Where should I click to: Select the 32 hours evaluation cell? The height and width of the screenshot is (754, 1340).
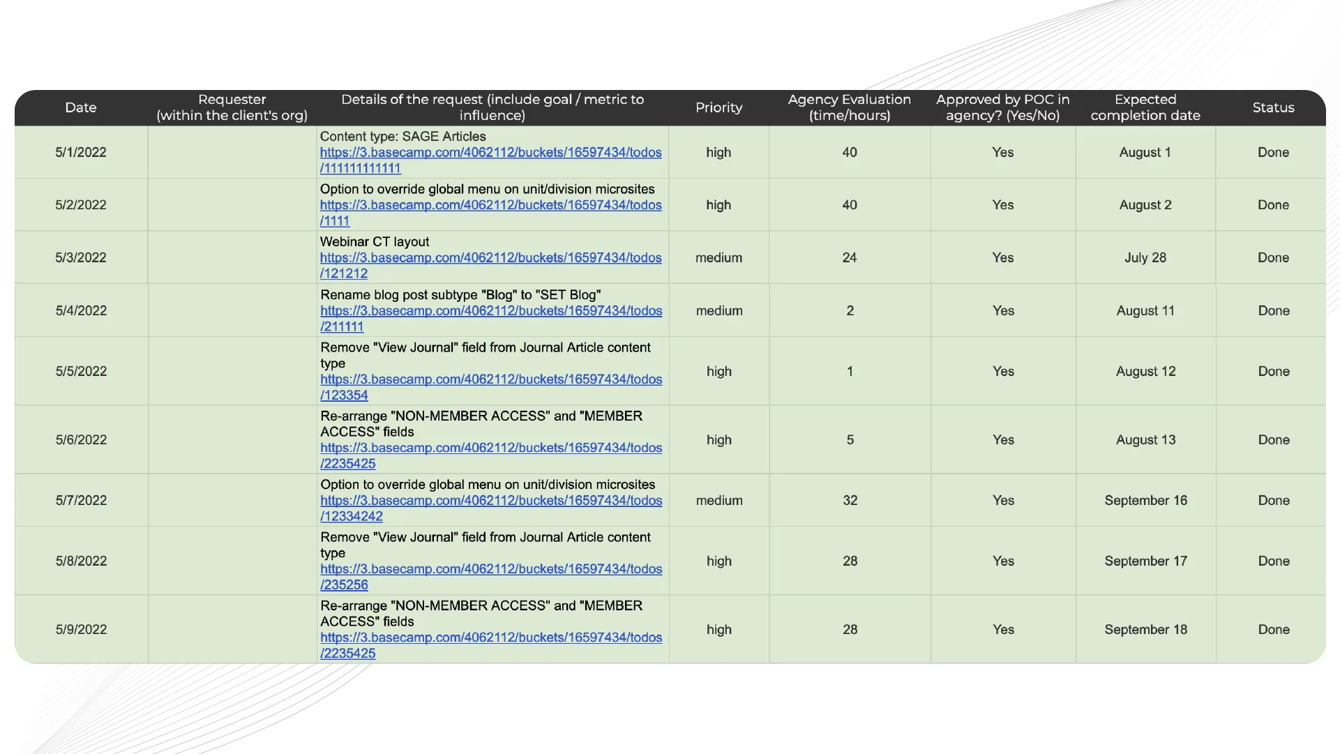click(850, 500)
